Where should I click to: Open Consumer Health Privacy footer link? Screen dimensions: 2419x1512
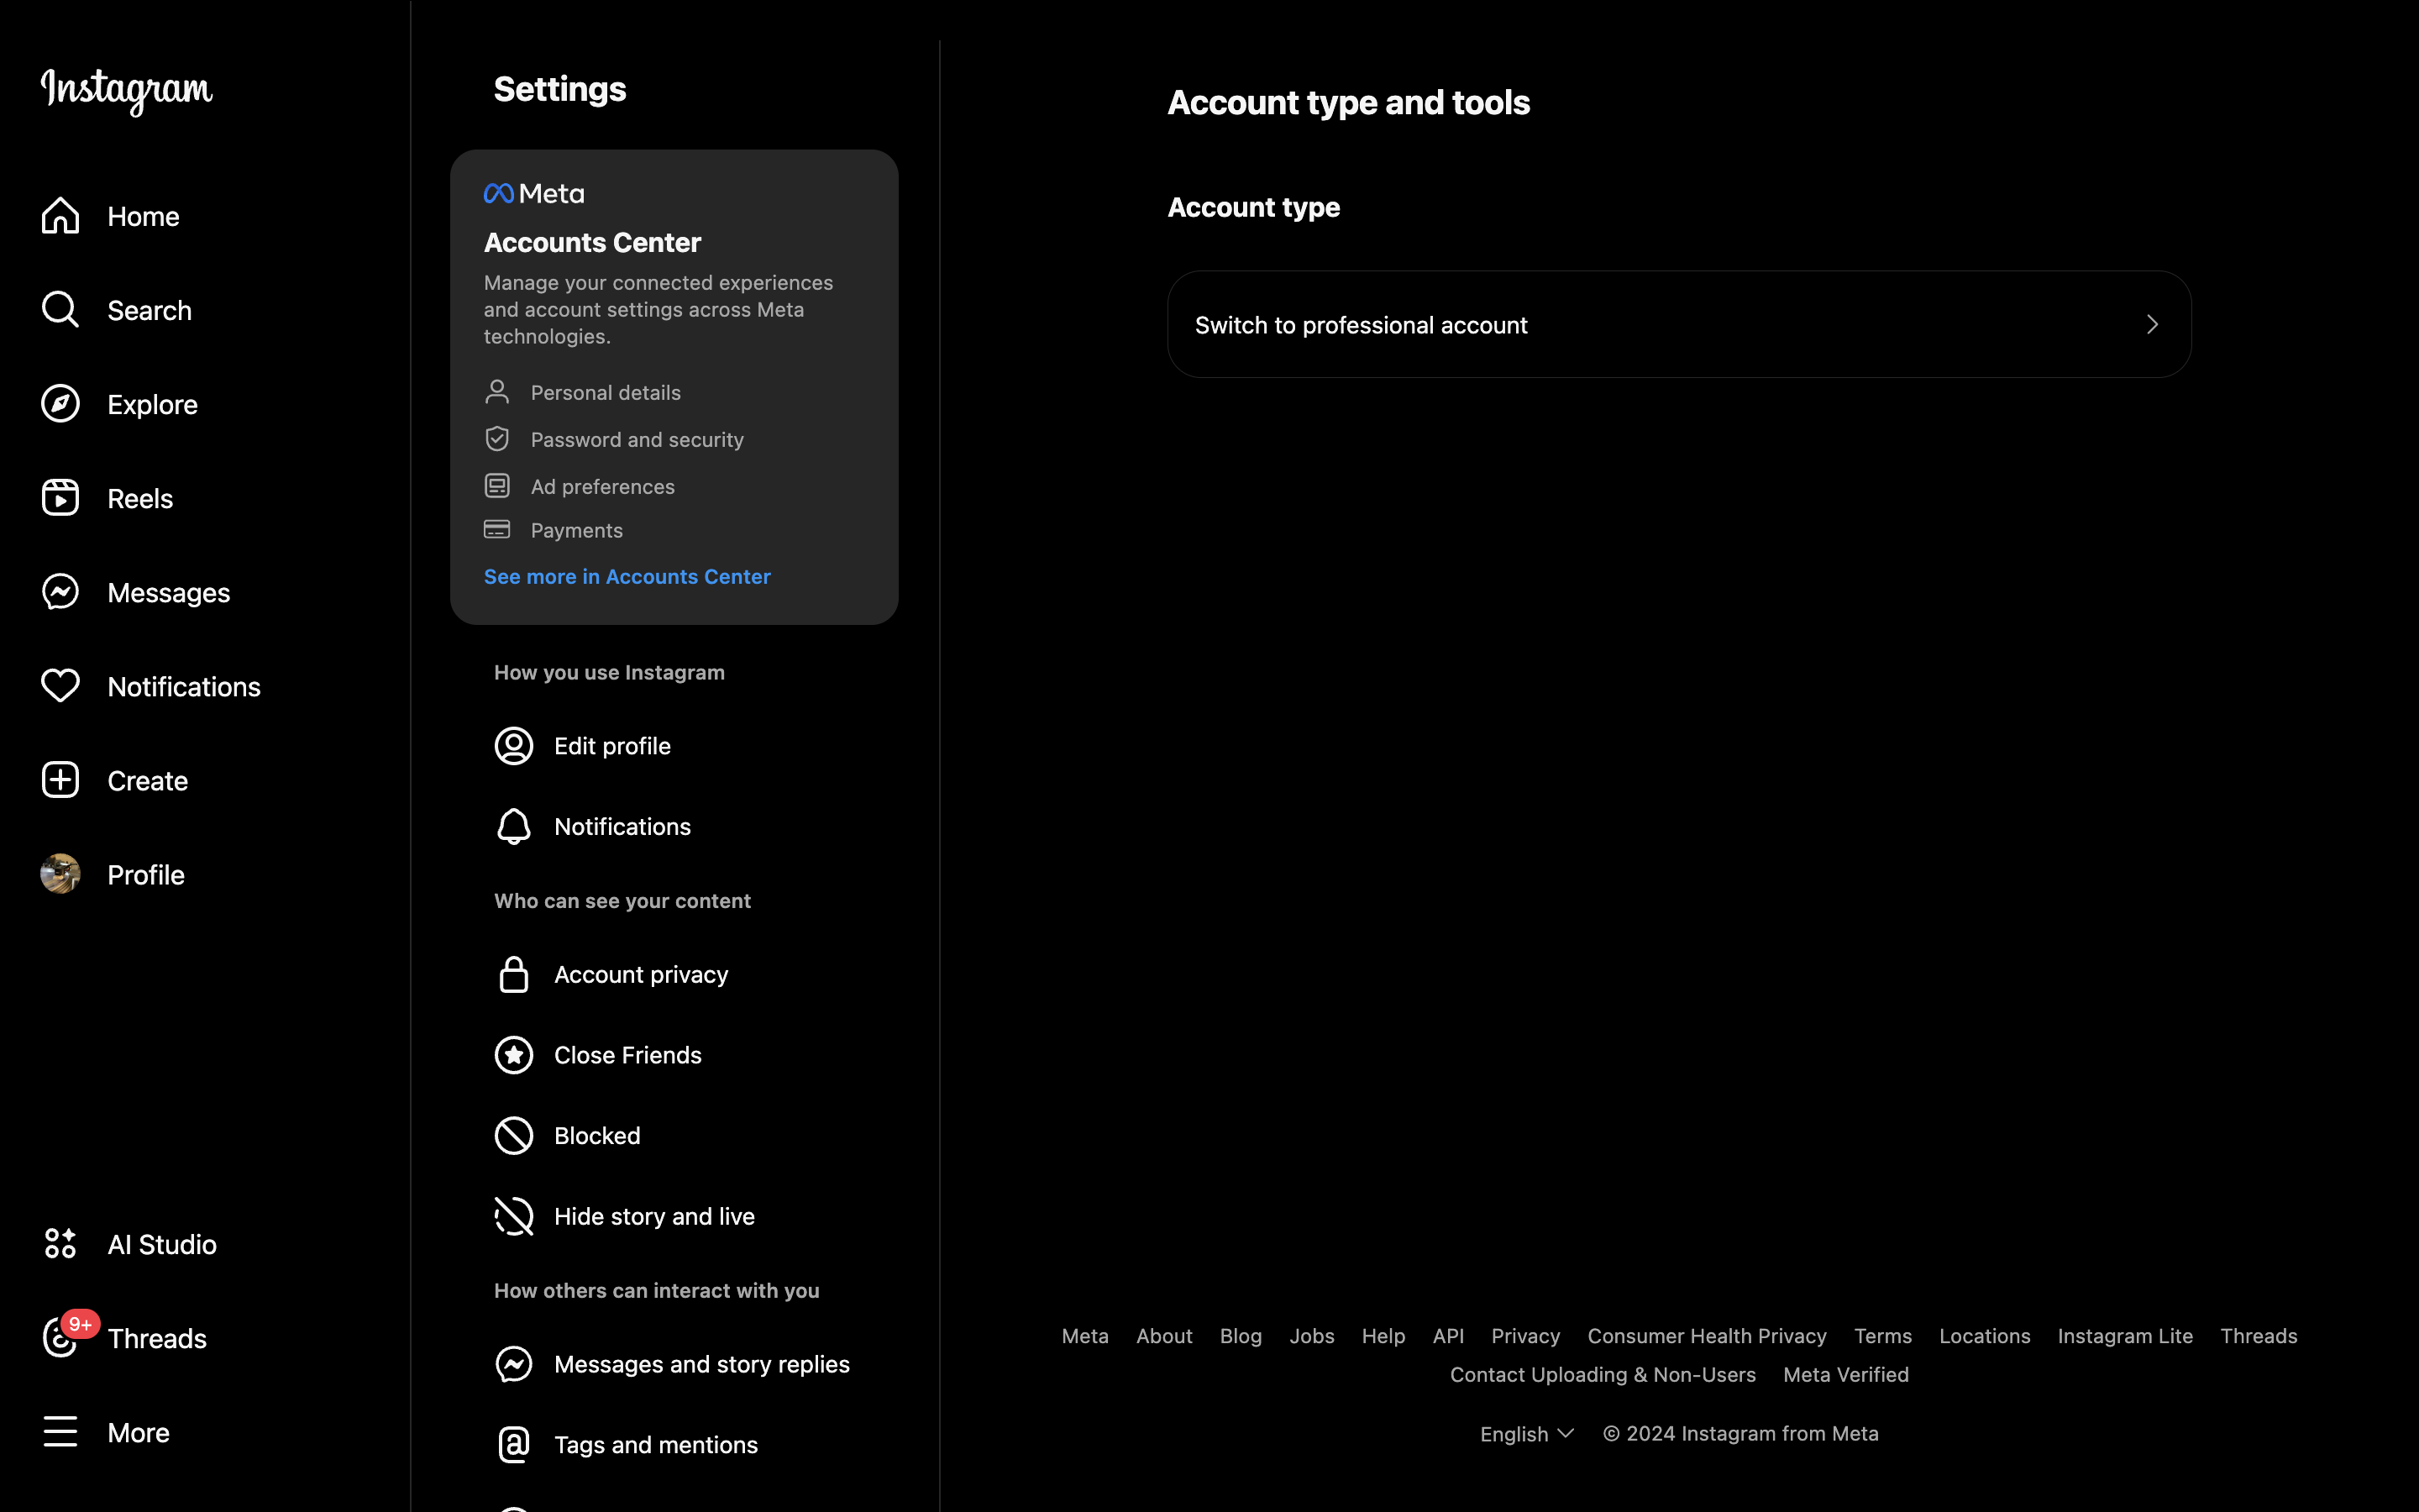[x=1708, y=1336]
